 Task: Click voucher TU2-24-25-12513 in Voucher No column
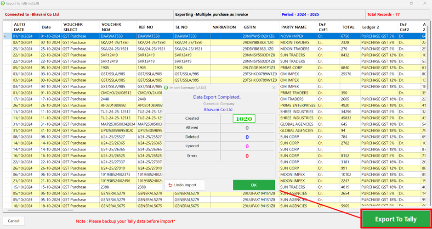(118, 118)
